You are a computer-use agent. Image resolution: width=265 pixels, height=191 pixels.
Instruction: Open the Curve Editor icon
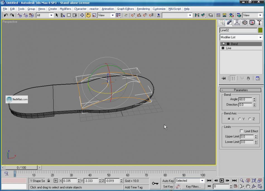[218, 15]
